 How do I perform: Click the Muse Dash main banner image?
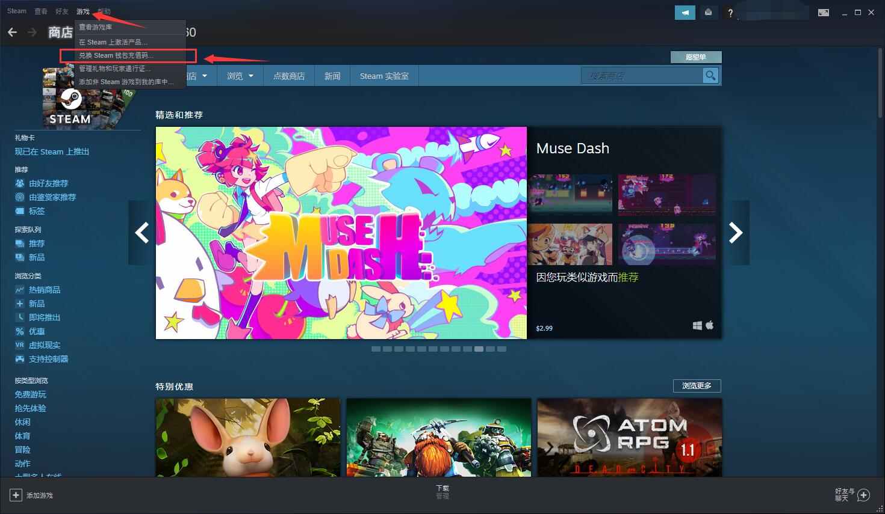point(341,233)
